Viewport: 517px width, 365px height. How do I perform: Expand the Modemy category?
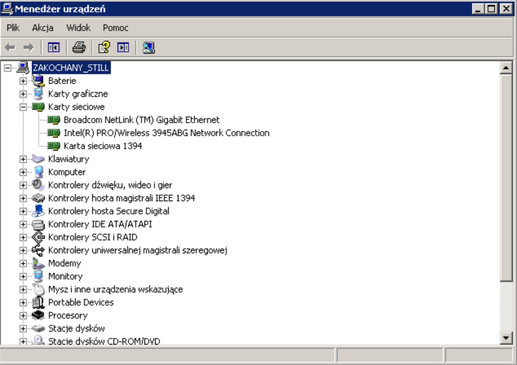point(23,263)
